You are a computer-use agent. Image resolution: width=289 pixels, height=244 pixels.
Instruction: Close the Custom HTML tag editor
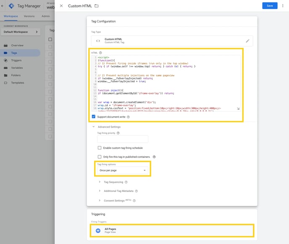(x=61, y=6)
